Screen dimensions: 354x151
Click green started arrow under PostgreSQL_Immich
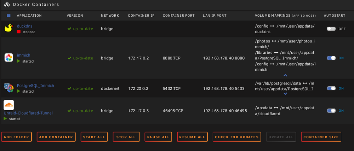point(18,91)
